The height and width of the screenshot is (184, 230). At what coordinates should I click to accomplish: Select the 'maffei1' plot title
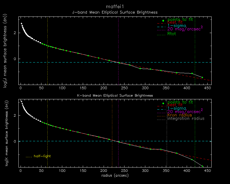[115, 6]
